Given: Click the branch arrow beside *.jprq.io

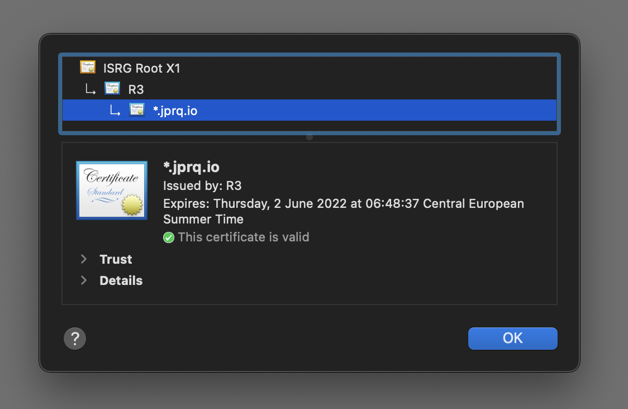Looking at the screenshot, I should [x=116, y=111].
